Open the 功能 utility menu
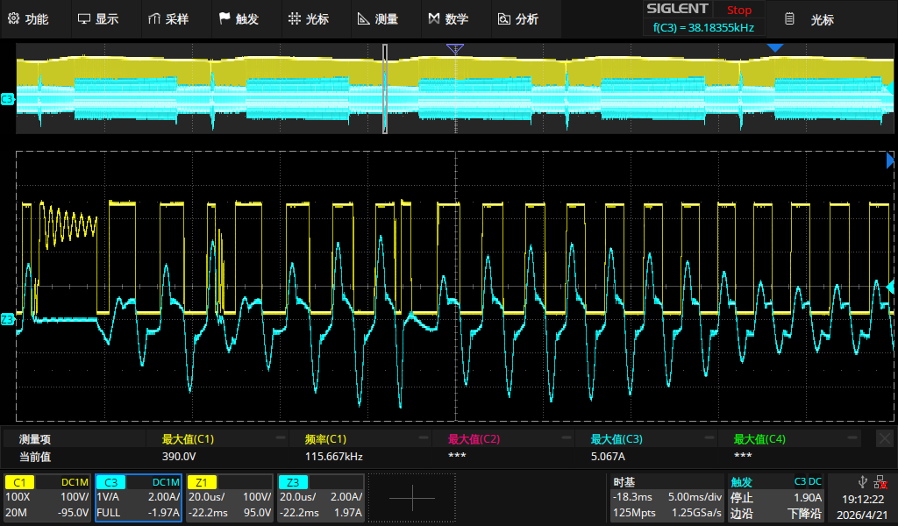898x526 pixels. (x=29, y=19)
